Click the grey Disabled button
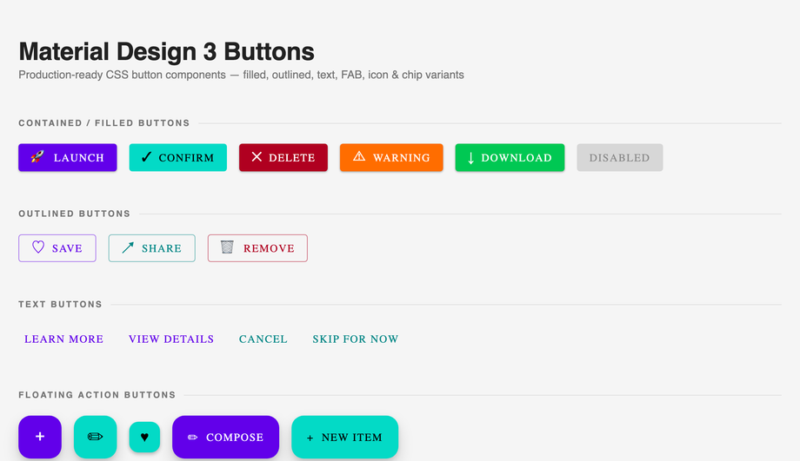This screenshot has height=461, width=800. coord(620,157)
